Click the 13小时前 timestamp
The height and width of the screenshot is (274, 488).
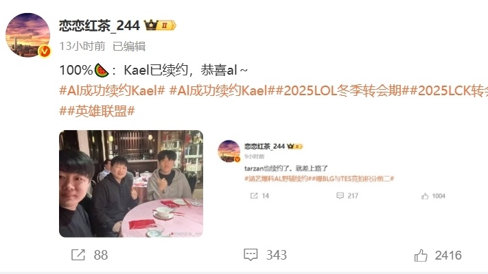click(82, 47)
